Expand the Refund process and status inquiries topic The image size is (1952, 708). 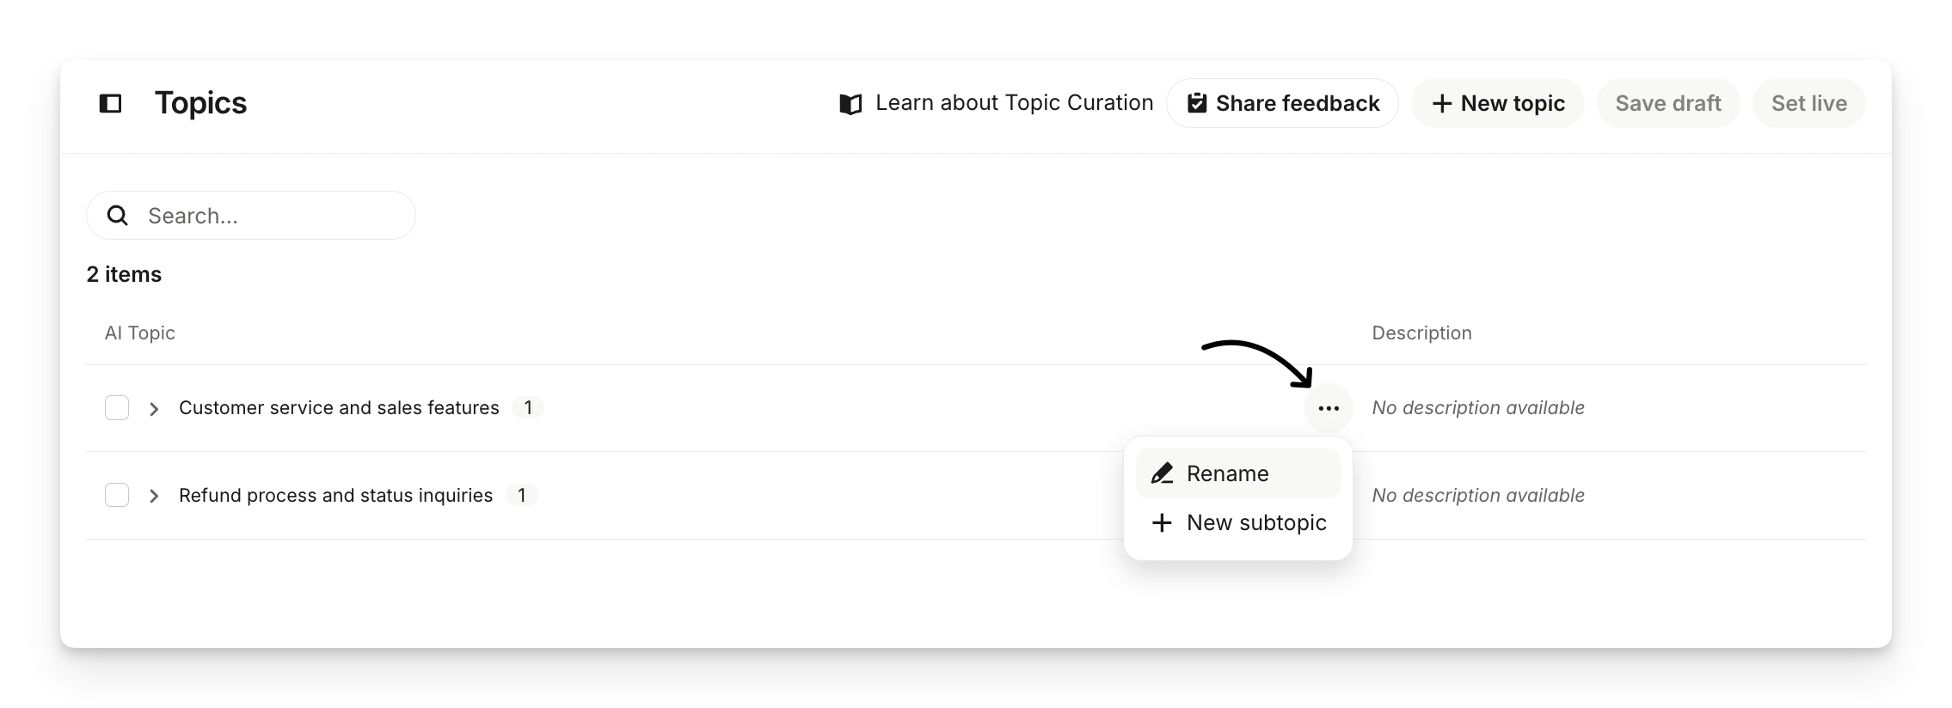pos(154,497)
